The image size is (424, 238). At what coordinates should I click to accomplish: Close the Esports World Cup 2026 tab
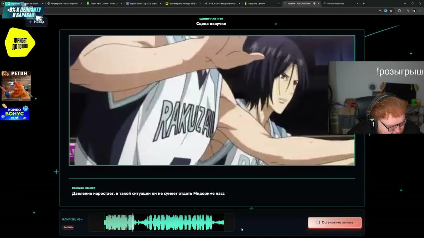point(160,4)
